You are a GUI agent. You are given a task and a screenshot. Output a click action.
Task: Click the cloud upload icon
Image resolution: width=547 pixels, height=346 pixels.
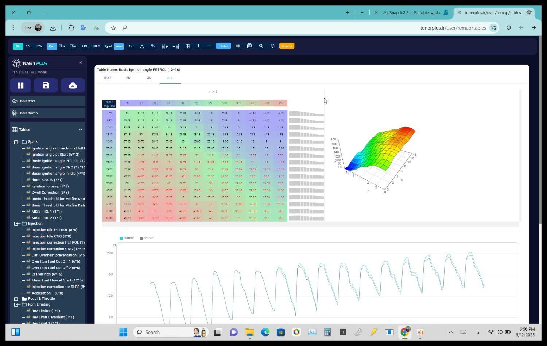pyautogui.click(x=73, y=85)
